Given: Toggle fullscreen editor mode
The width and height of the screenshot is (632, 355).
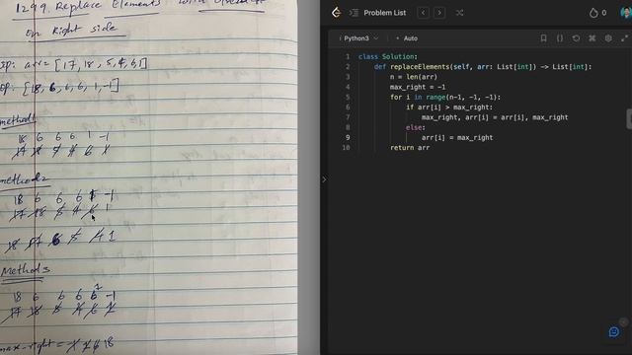Looking at the screenshot, I should click(x=624, y=38).
